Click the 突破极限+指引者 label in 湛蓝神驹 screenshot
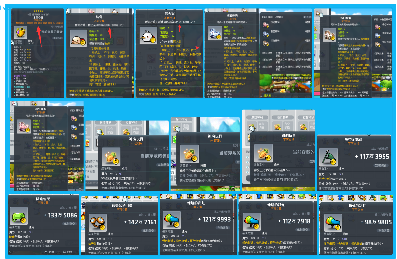Screen dimensions: 397x259 283,78
